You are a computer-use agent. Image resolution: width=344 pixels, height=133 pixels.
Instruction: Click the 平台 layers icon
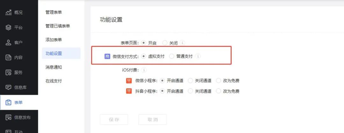click(8, 27)
